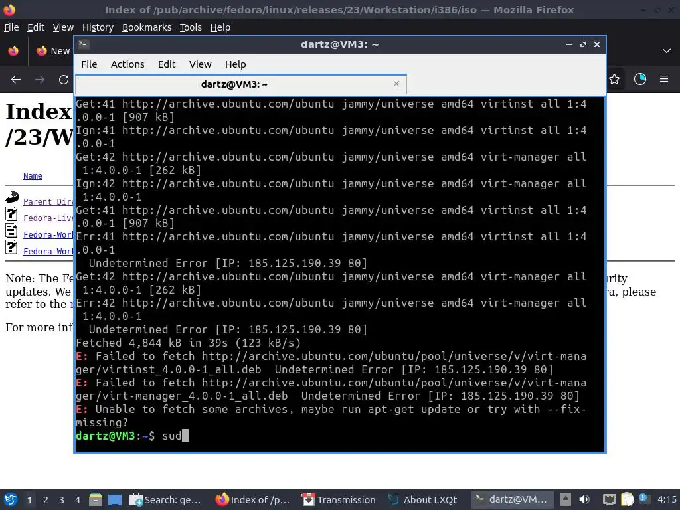Switch to virtual desktop 3

62,500
